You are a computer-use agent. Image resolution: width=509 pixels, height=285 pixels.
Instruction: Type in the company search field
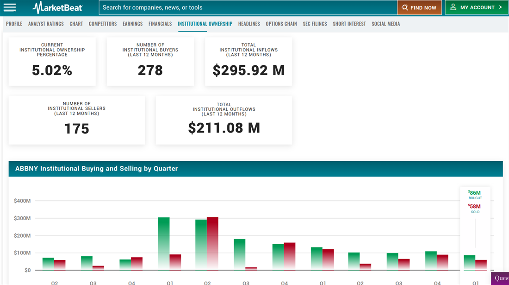click(x=248, y=7)
